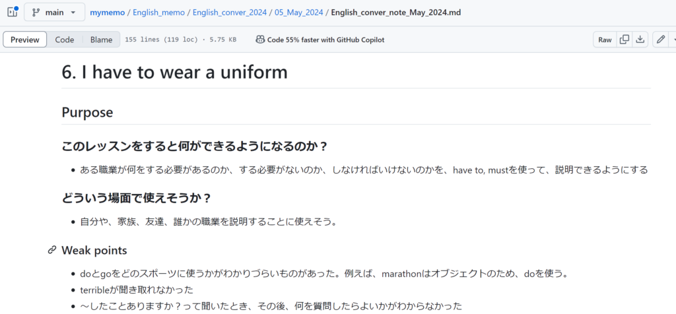
Task: Click the branch icon in the main selector
Action: click(36, 12)
